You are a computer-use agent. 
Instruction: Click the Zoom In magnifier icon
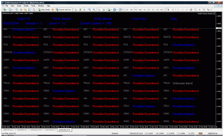coord(90,10)
